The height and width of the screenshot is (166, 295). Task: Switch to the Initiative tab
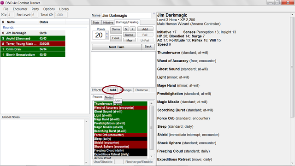(108, 23)
